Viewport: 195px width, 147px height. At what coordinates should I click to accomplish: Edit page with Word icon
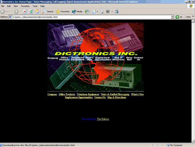[x=108, y=12]
